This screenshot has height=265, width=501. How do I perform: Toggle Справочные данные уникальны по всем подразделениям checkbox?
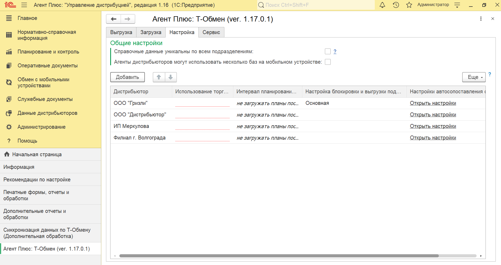[x=328, y=51]
